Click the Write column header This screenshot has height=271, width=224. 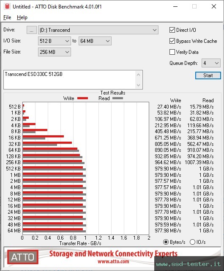tap(176, 101)
